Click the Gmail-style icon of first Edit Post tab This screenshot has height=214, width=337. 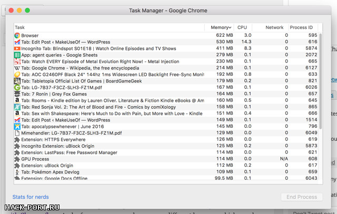click(x=17, y=42)
